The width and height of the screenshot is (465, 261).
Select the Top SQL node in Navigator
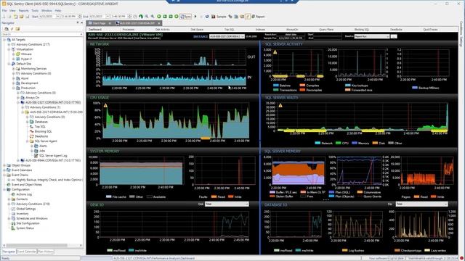[40, 126]
